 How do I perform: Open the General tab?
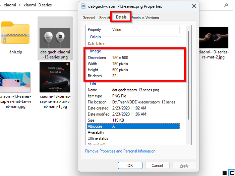(89, 18)
